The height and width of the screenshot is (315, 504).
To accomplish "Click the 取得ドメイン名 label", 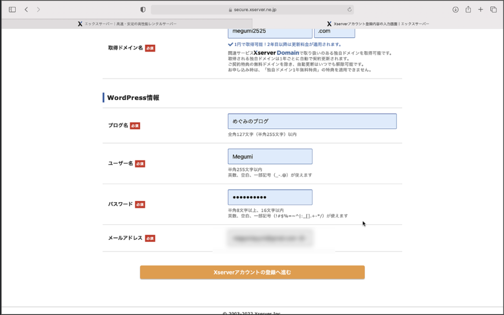I will tap(126, 48).
